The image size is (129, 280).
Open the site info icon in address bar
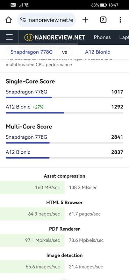(x=23, y=20)
